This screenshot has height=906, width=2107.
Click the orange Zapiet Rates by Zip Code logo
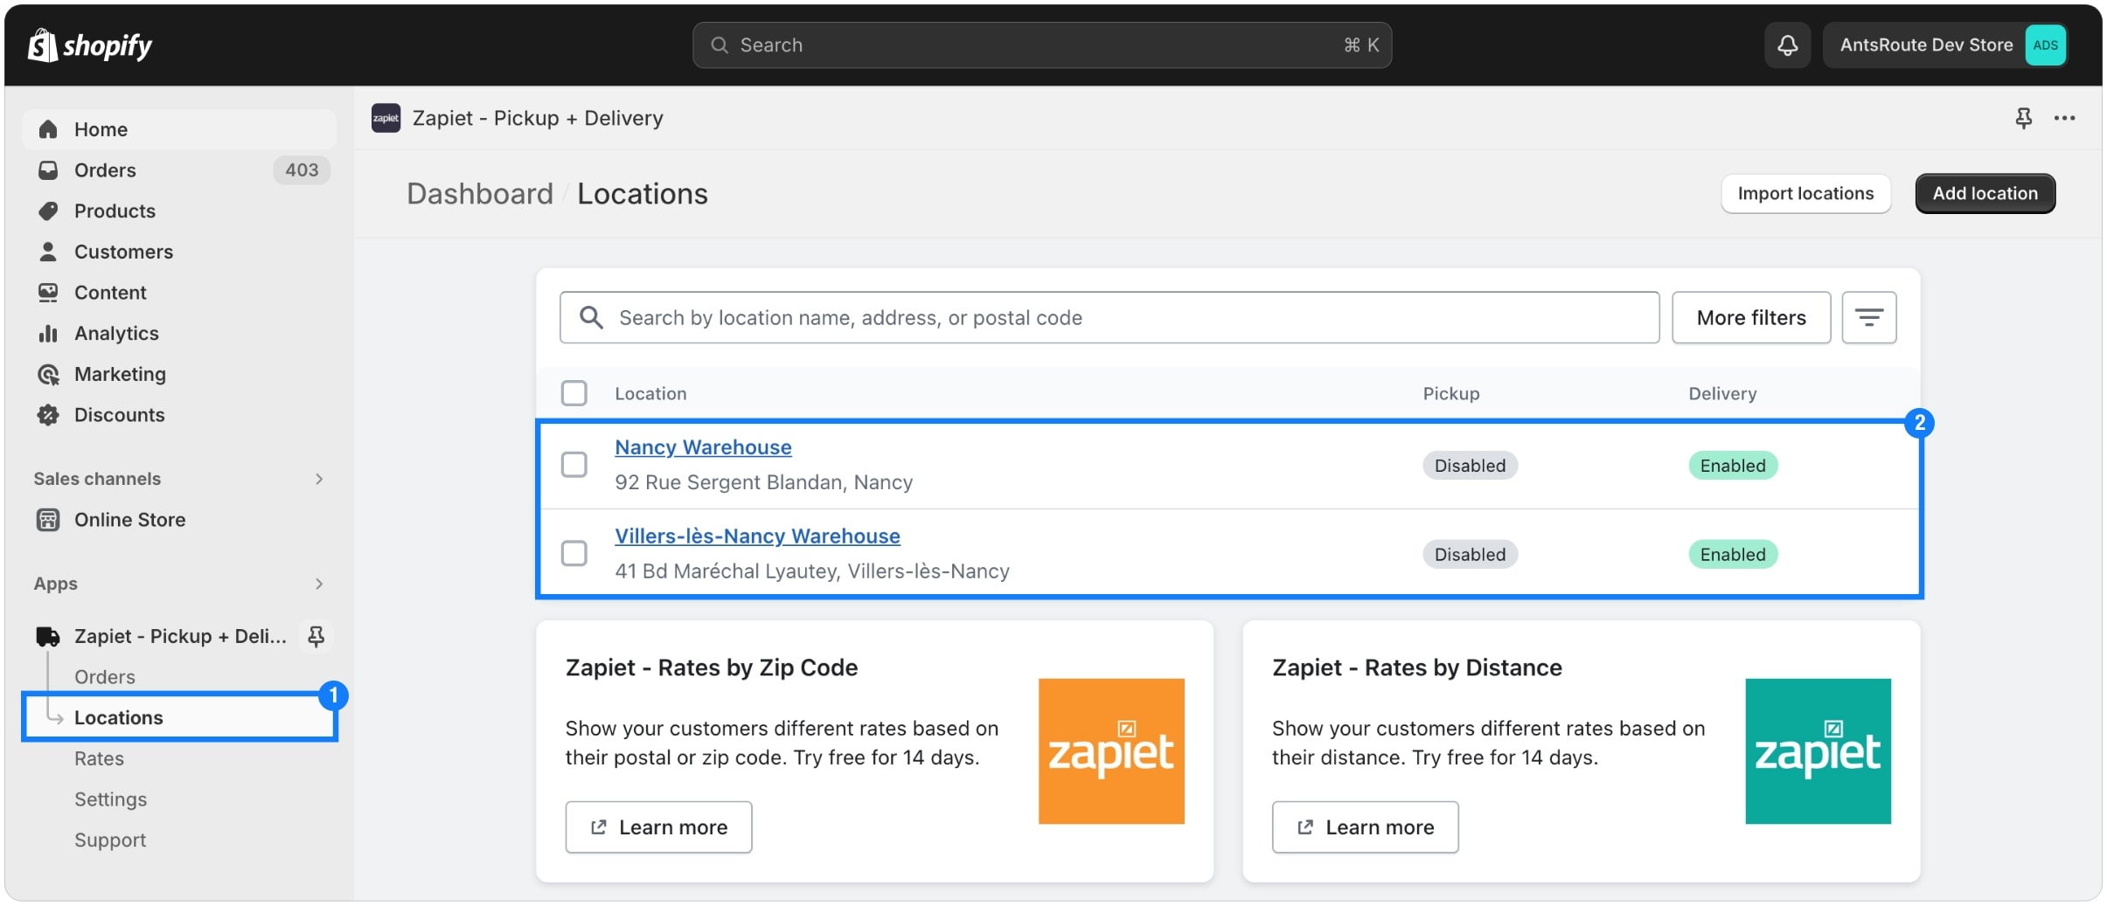[x=1111, y=750]
